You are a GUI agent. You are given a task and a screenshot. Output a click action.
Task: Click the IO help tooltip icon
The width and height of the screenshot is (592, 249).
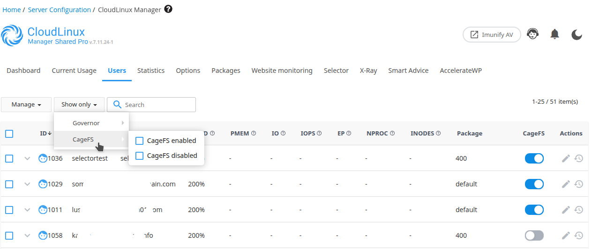point(283,133)
